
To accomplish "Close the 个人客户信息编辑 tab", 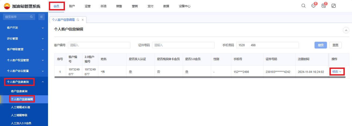I will [83, 20].
